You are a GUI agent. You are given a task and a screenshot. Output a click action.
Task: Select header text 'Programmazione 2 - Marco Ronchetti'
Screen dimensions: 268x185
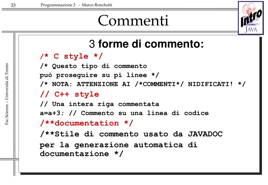(76, 5)
